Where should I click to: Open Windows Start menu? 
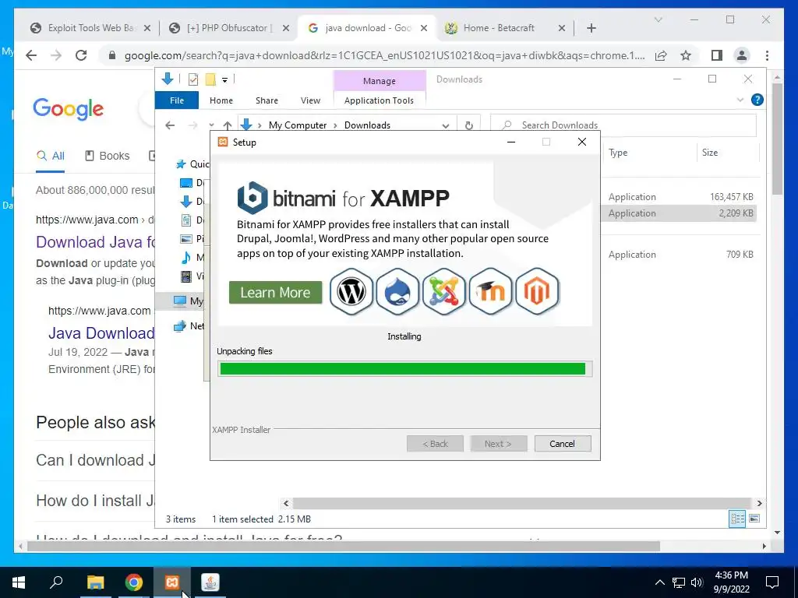tap(19, 582)
